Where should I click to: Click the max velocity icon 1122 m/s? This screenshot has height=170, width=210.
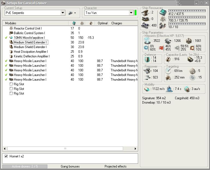pos(147,89)
